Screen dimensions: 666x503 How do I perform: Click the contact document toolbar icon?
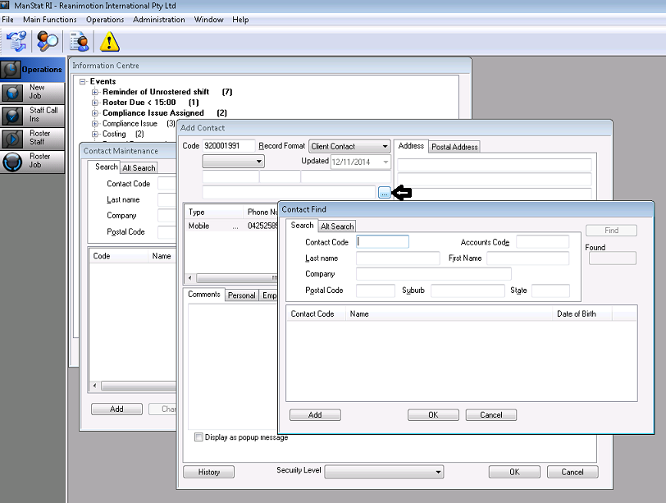[x=80, y=40]
